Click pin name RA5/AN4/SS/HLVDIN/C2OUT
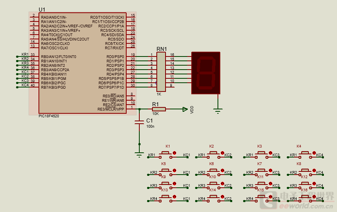 pyautogui.click(x=65, y=39)
